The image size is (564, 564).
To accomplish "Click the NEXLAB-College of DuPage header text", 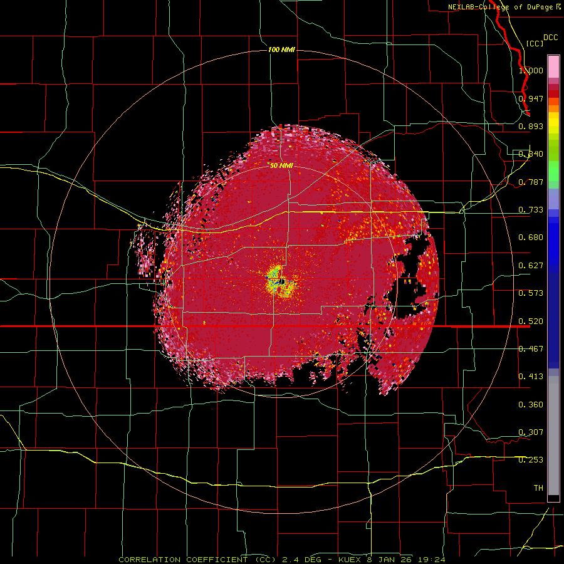I will pyautogui.click(x=500, y=7).
